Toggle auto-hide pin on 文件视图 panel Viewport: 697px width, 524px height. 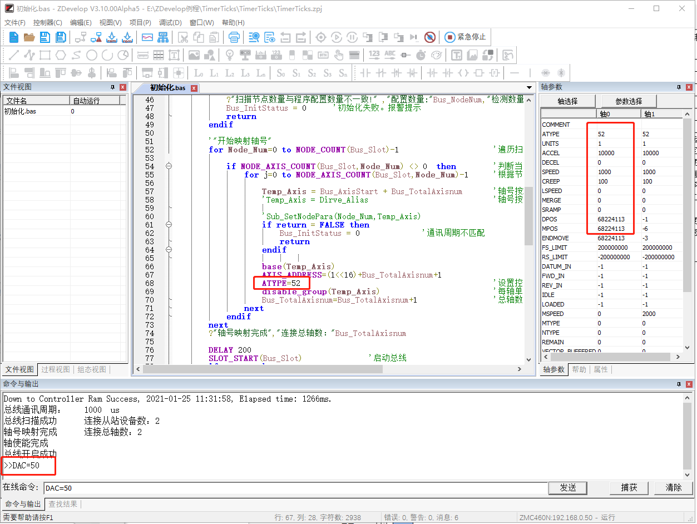[x=112, y=87]
